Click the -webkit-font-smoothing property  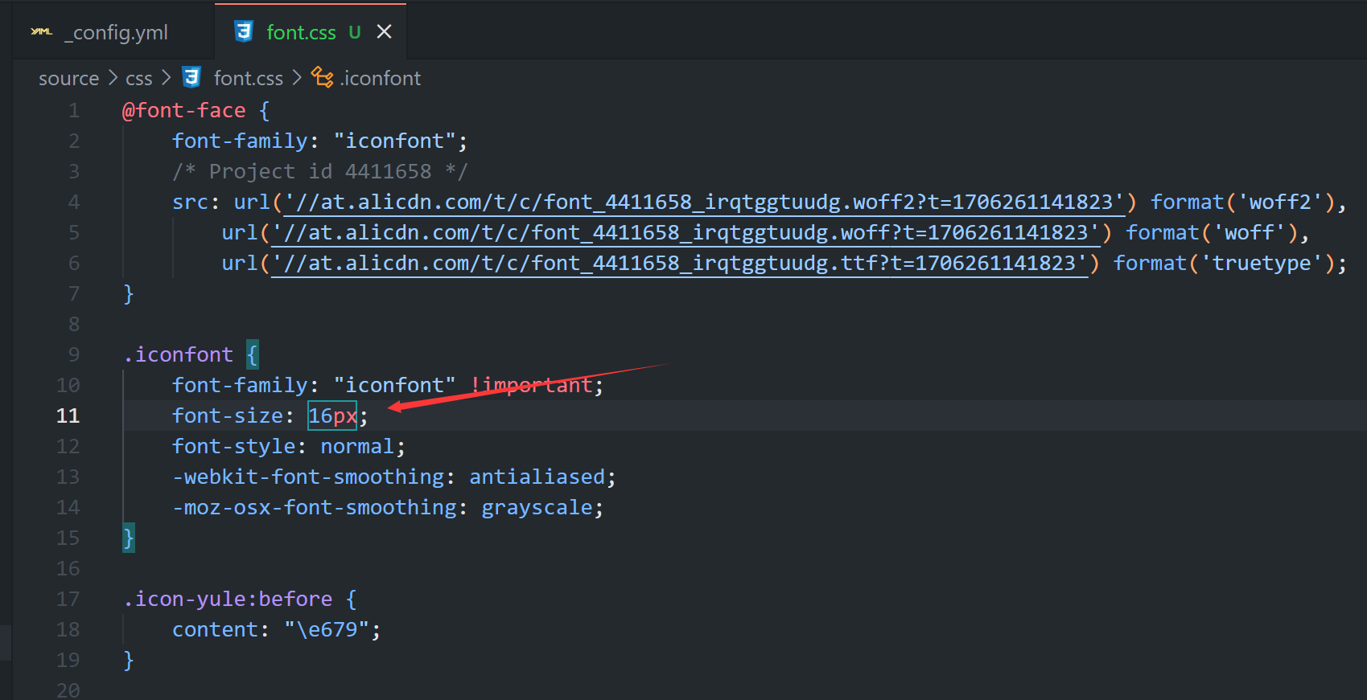pos(308,477)
